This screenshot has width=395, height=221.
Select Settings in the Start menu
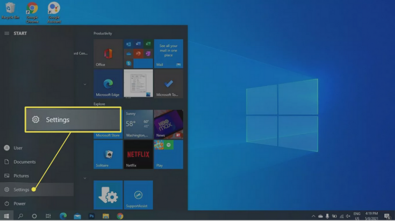pos(21,190)
